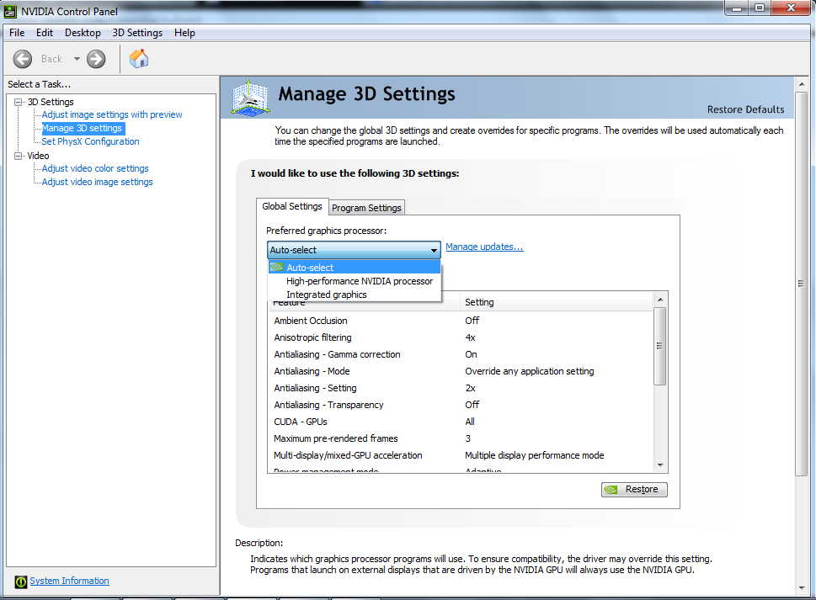
Task: Click the settings list scroll-up arrow
Action: [x=660, y=300]
